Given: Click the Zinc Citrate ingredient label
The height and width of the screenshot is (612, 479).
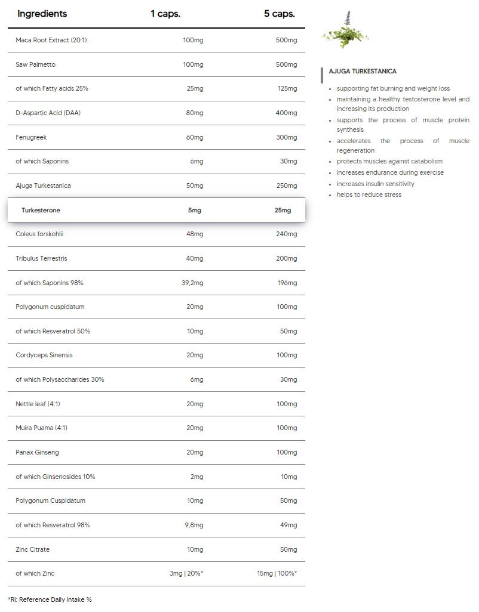Looking at the screenshot, I should pos(33,549).
